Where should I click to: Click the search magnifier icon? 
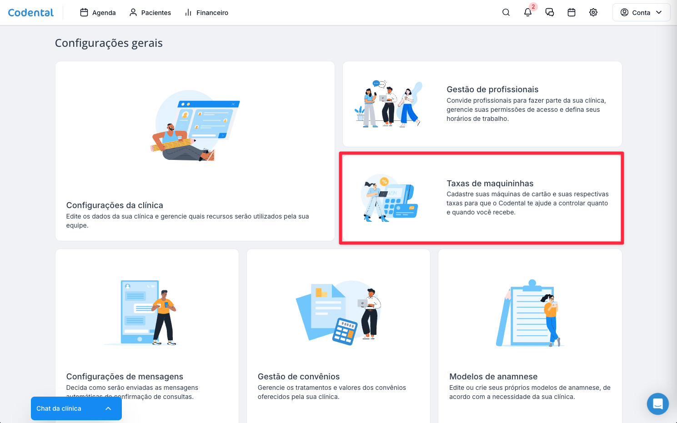tap(506, 13)
